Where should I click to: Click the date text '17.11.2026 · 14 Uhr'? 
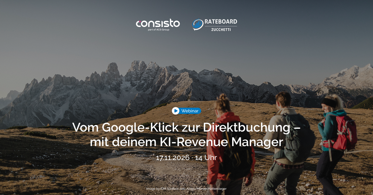click(x=186, y=158)
